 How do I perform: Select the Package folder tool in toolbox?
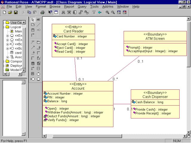(x=38, y=42)
